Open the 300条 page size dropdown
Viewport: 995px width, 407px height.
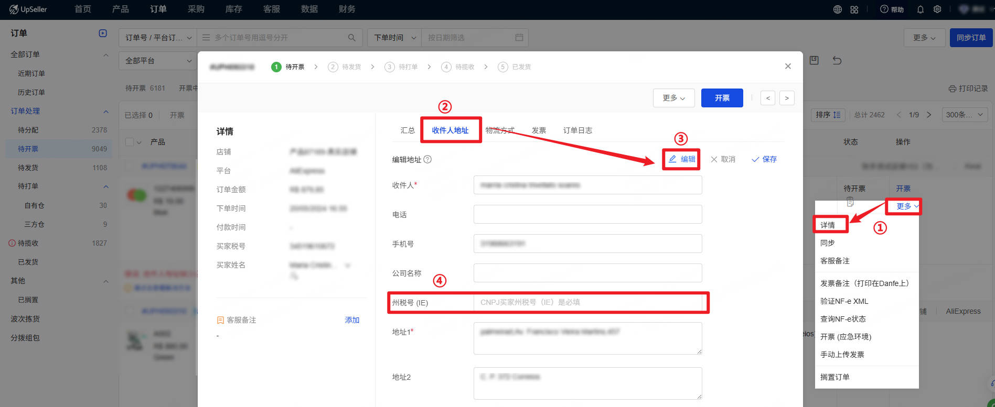pos(965,115)
